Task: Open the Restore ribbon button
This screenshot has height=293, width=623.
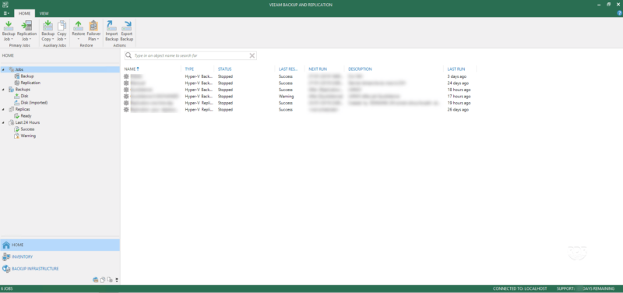Action: 79,31
